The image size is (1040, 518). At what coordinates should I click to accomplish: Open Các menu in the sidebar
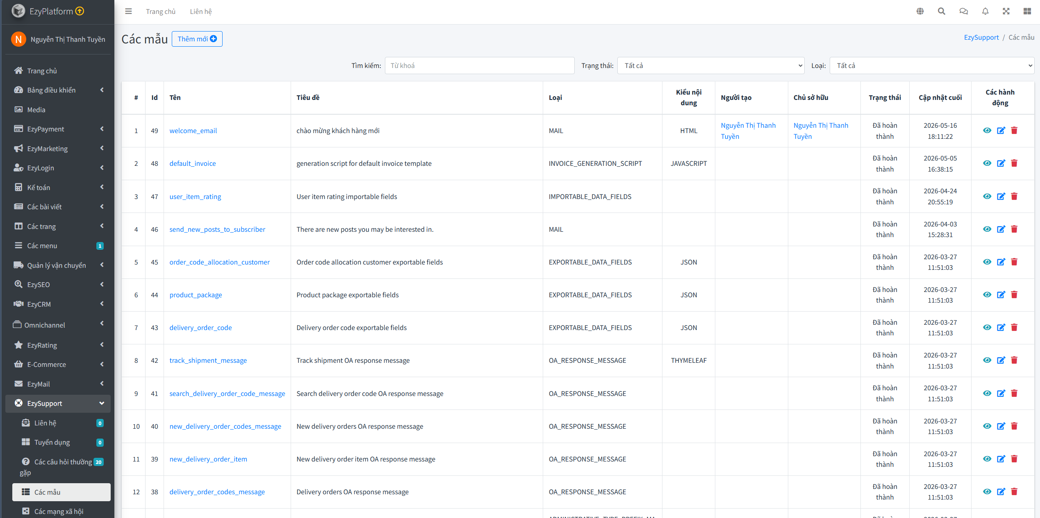click(x=58, y=246)
